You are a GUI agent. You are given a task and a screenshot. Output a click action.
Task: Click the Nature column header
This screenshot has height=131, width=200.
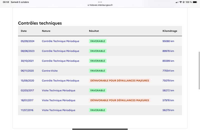tap(46, 31)
